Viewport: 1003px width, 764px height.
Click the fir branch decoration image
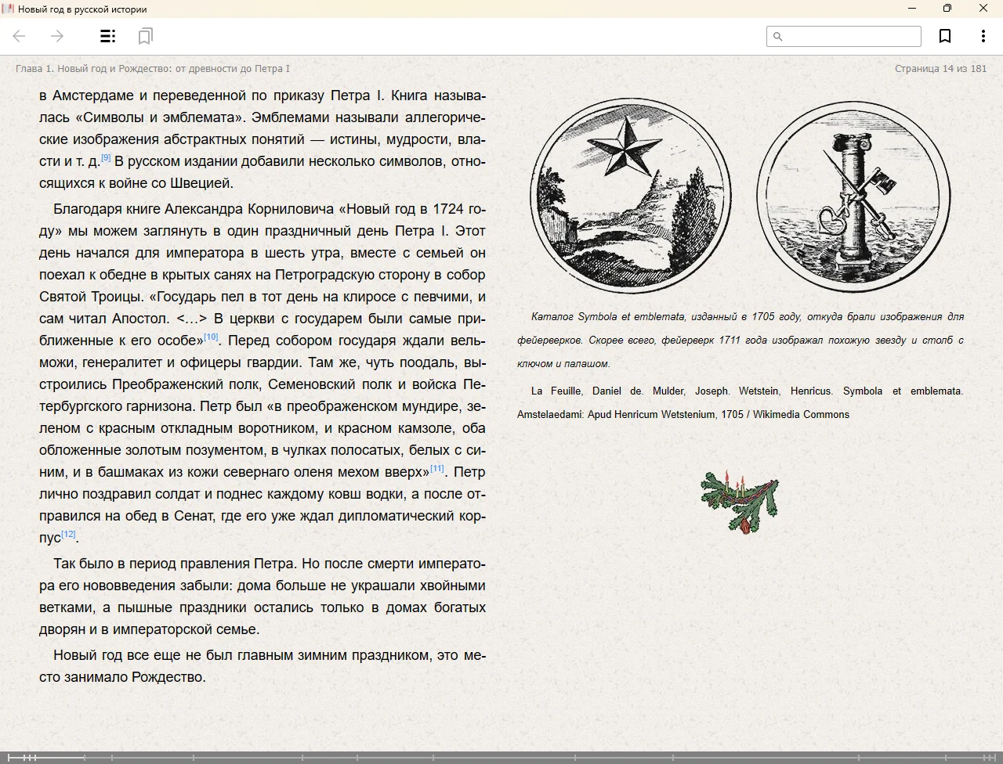pyautogui.click(x=740, y=502)
